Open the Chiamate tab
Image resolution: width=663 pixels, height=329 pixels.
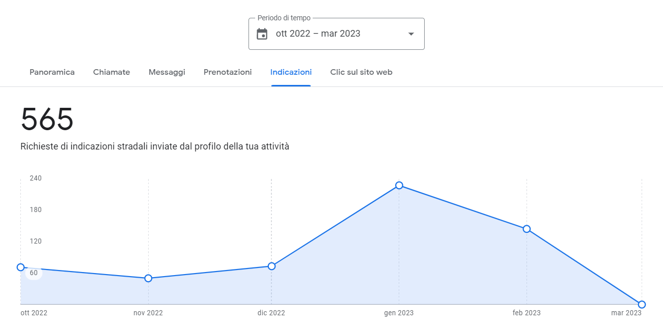(x=112, y=72)
